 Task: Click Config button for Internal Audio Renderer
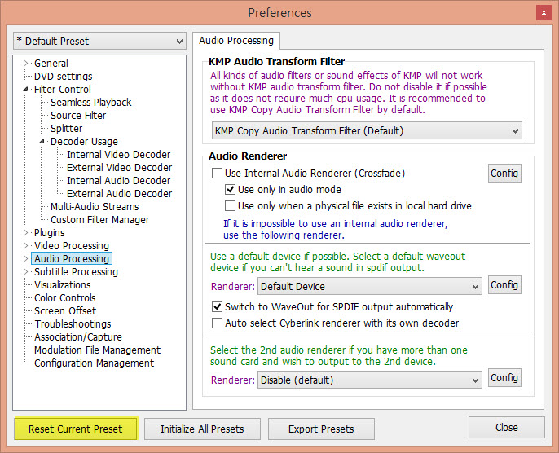tap(504, 174)
